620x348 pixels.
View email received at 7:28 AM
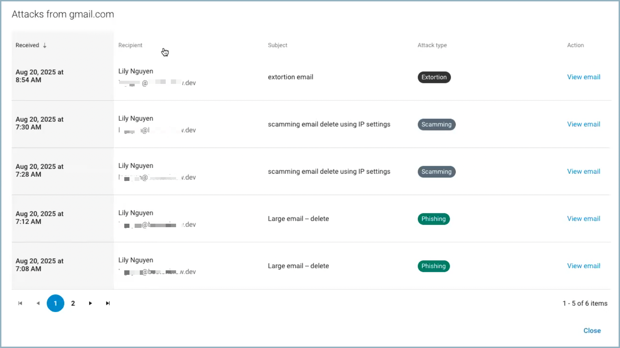point(583,172)
